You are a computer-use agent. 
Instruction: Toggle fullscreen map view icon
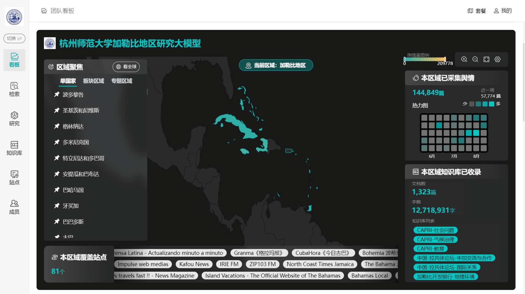[x=486, y=59]
